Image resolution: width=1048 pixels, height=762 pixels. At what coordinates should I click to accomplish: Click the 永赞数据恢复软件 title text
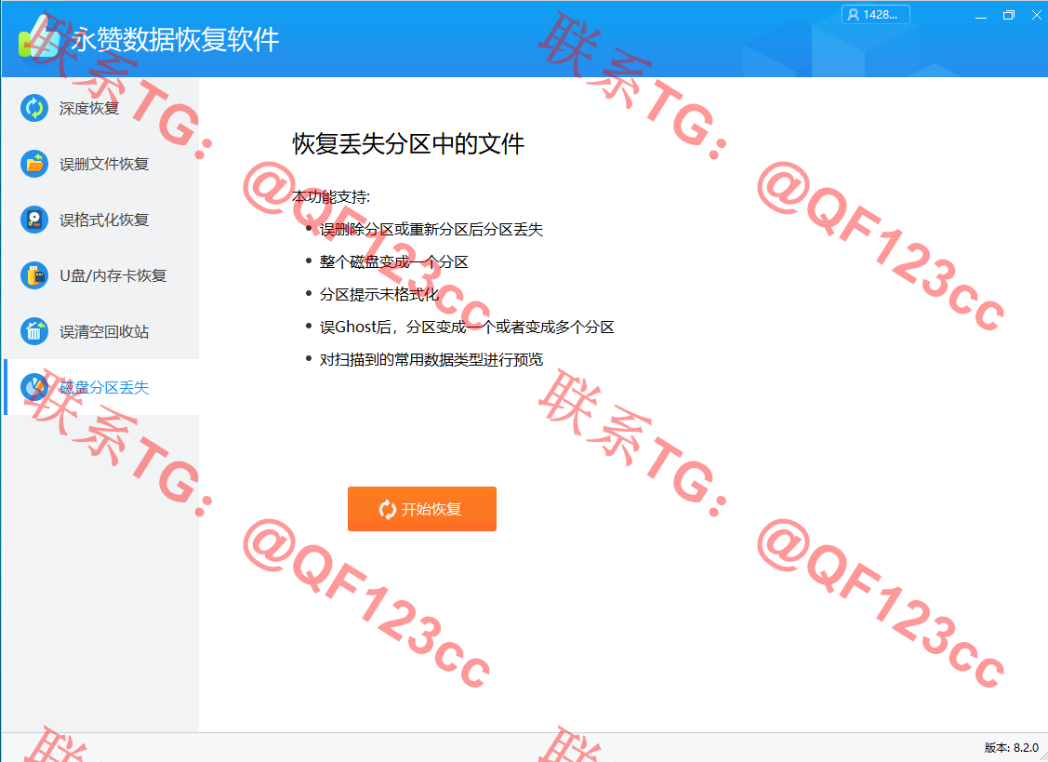click(x=175, y=40)
